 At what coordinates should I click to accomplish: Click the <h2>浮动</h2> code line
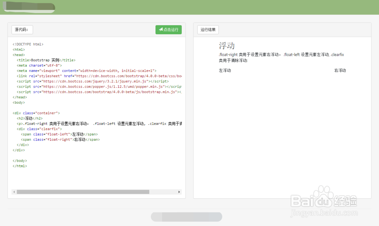(x=30, y=118)
